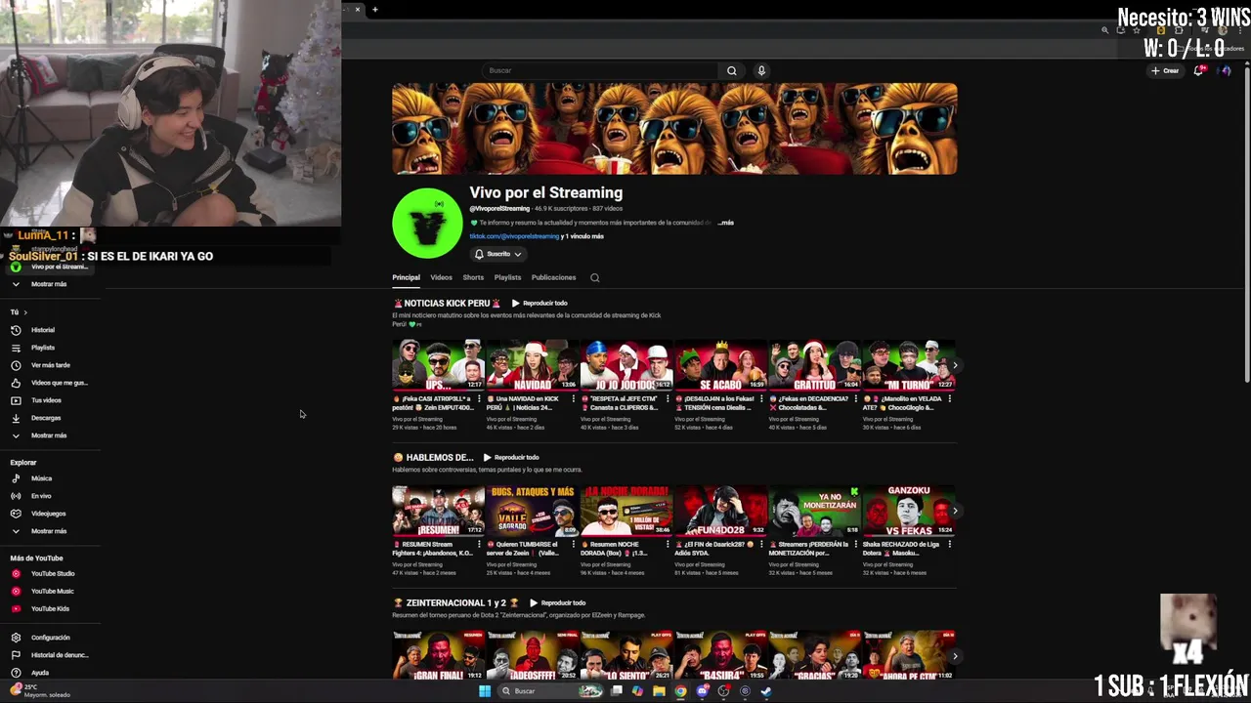Open Windows Start menu
Screen dimensions: 1251x703
click(x=485, y=691)
